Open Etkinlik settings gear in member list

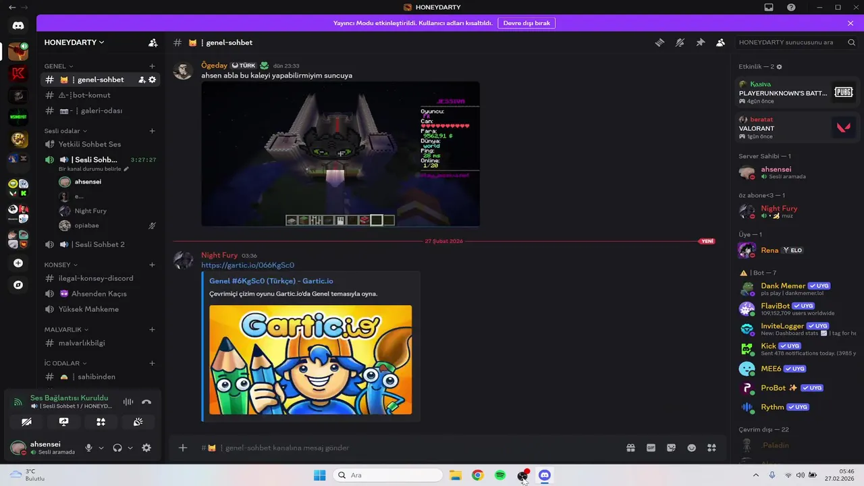click(x=779, y=67)
